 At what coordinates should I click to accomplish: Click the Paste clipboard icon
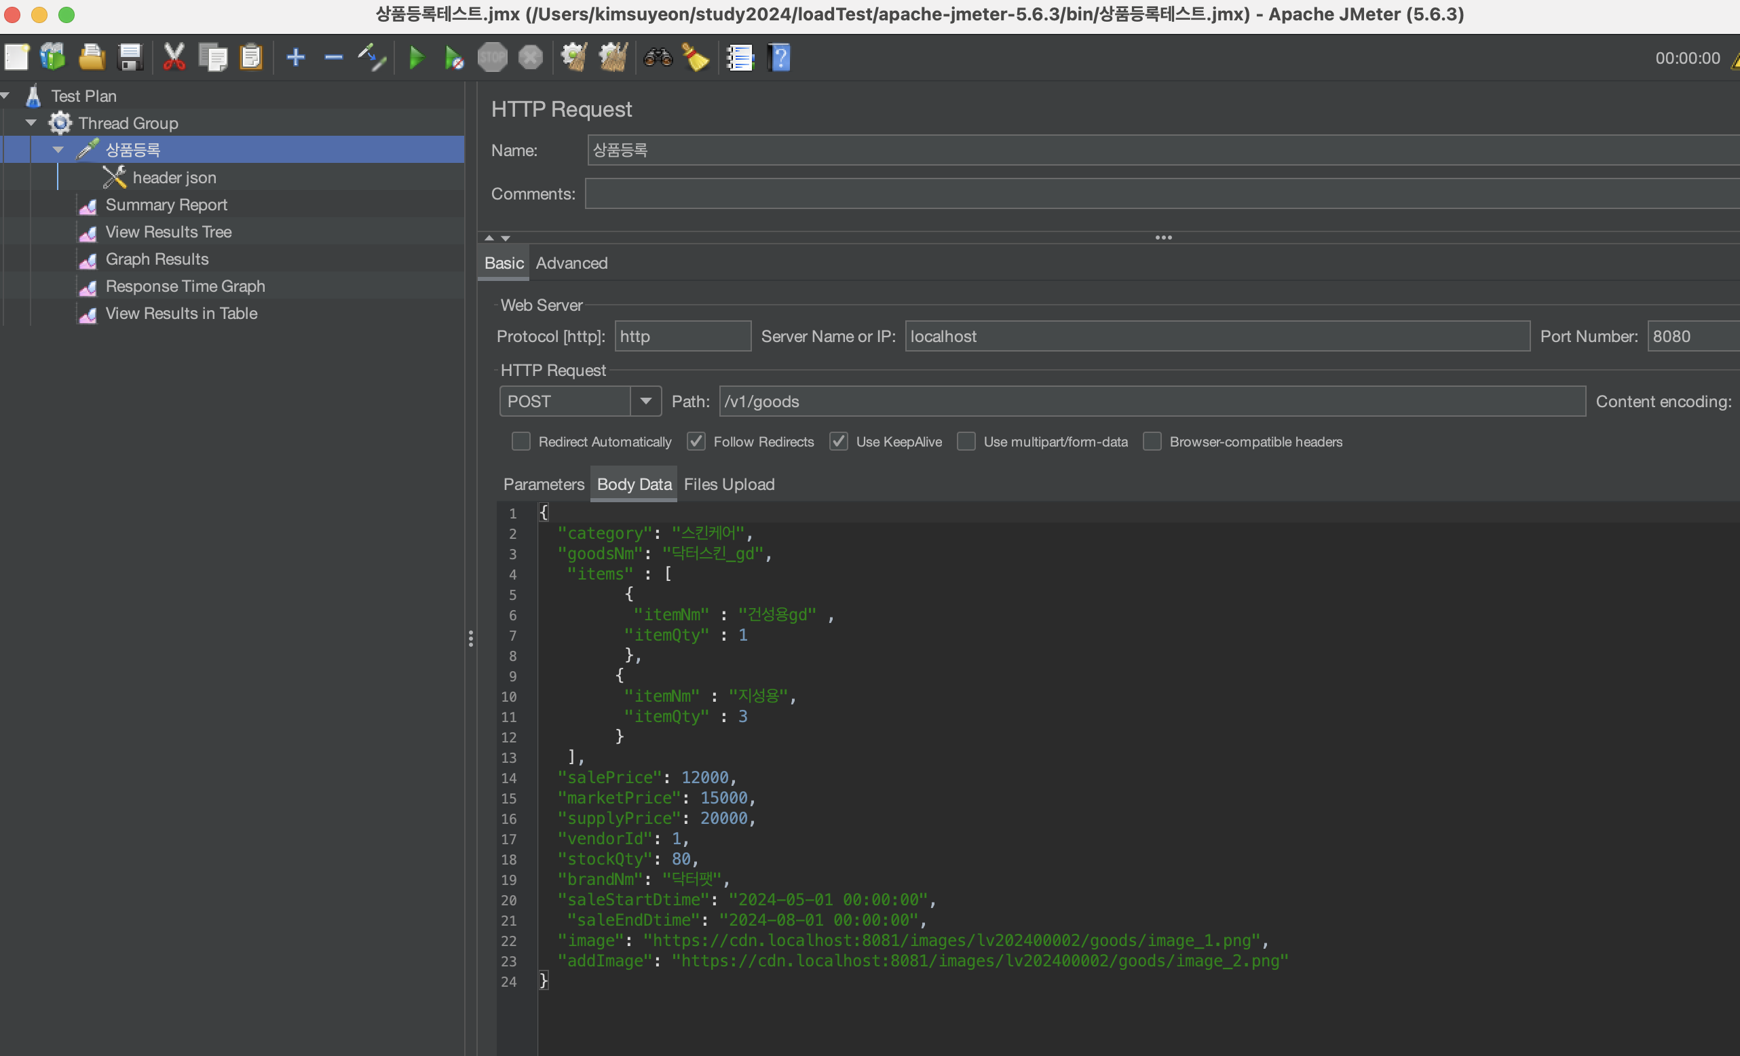click(x=251, y=57)
